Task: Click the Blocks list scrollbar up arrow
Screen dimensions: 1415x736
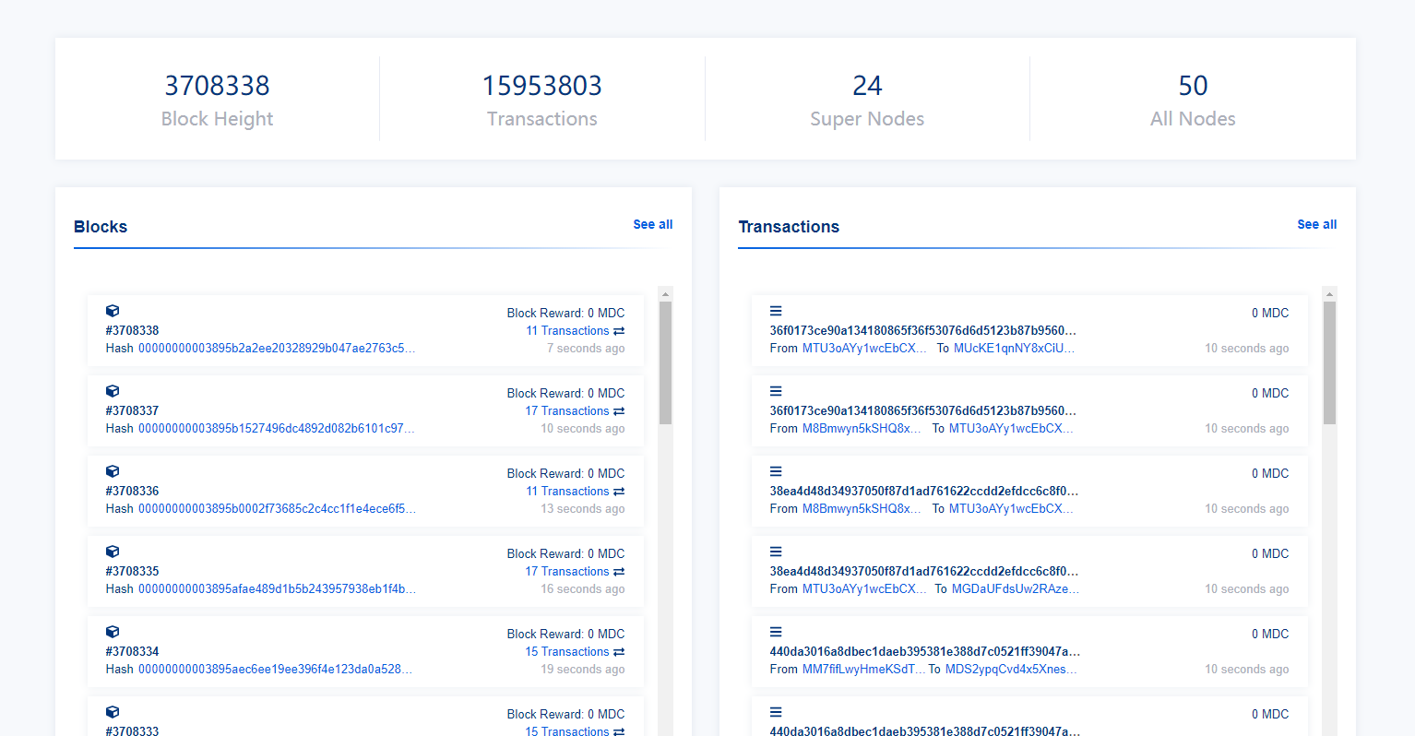Action: pos(665,294)
